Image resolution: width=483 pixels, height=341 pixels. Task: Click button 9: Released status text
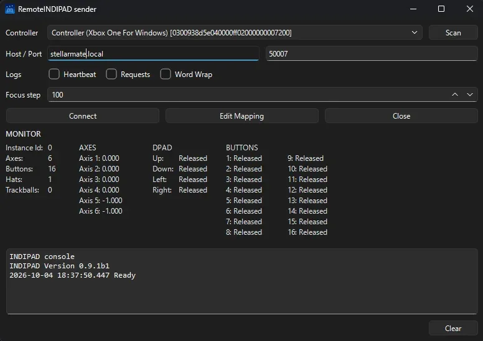[306, 158]
